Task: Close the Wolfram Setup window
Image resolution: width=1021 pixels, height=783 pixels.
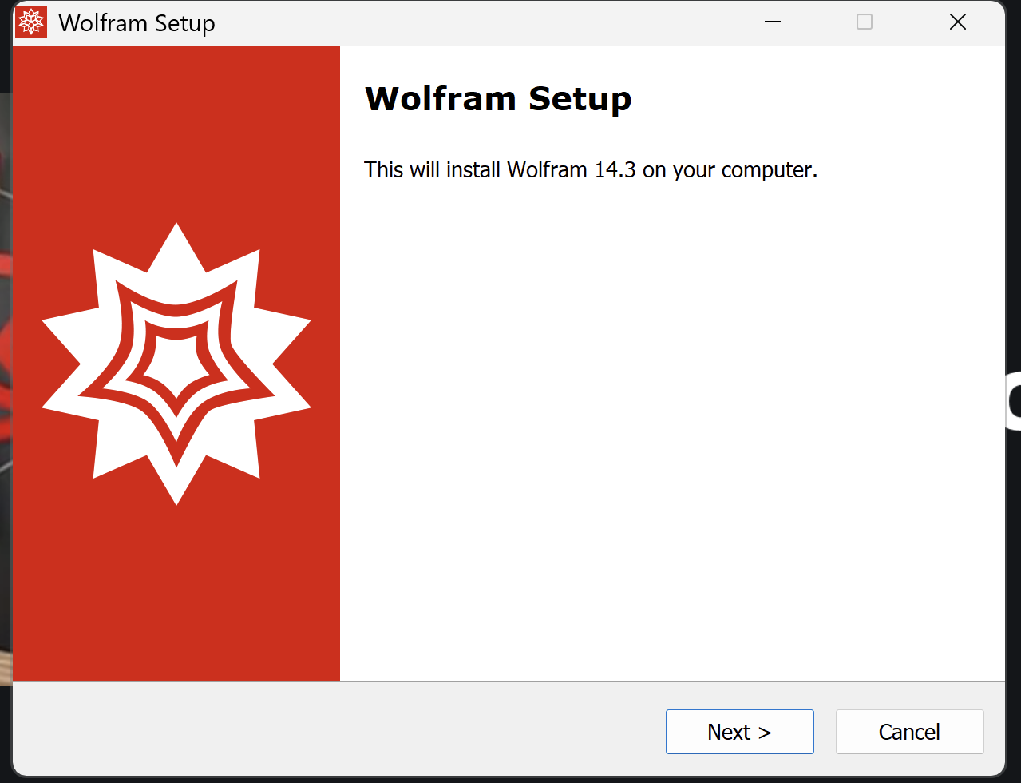Action: [x=958, y=22]
